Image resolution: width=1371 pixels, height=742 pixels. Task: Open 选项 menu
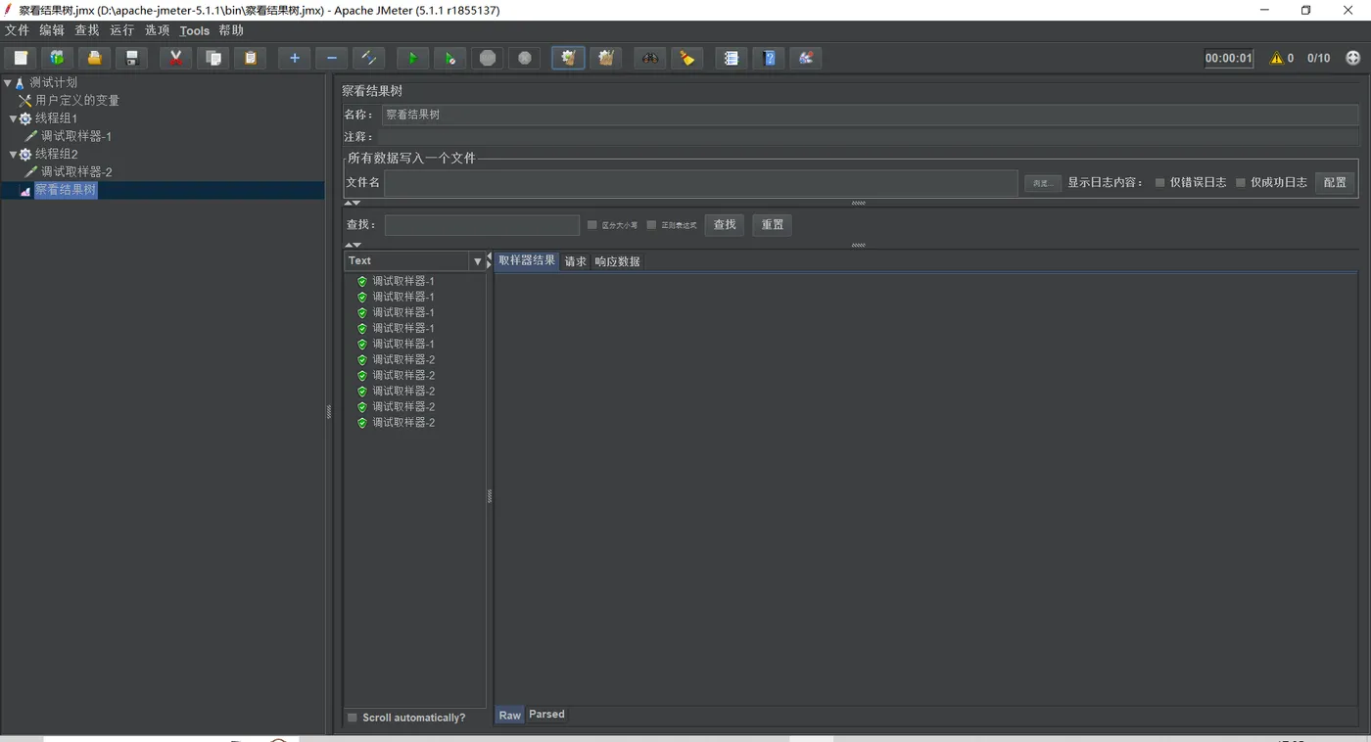pos(158,30)
